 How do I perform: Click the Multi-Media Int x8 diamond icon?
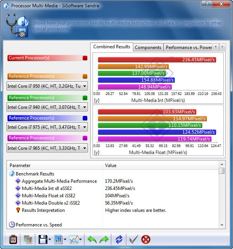[x=18, y=188]
